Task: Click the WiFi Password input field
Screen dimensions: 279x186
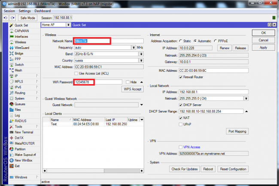Action: (98, 82)
